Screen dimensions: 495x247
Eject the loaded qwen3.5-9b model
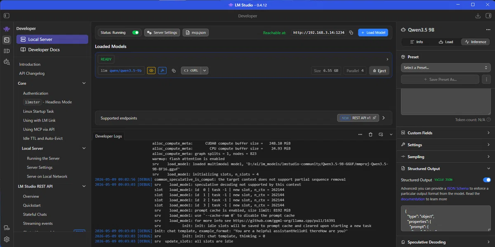[379, 71]
